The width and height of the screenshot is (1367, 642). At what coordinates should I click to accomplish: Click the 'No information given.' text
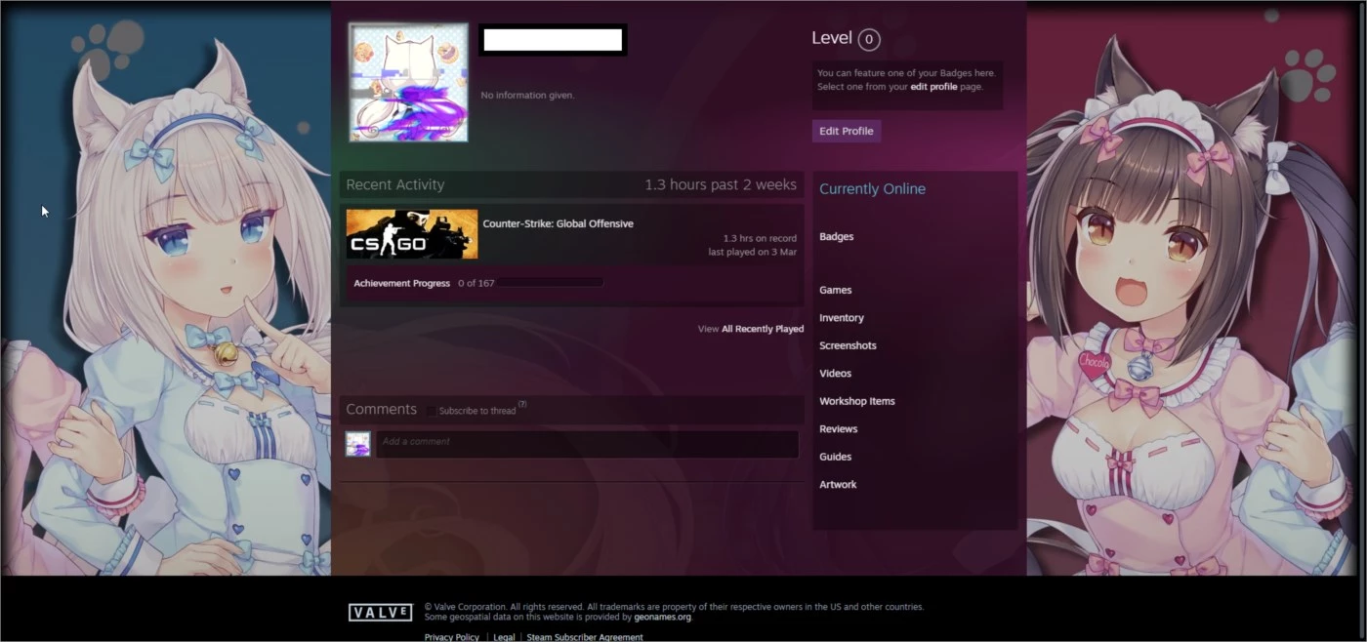[528, 96]
